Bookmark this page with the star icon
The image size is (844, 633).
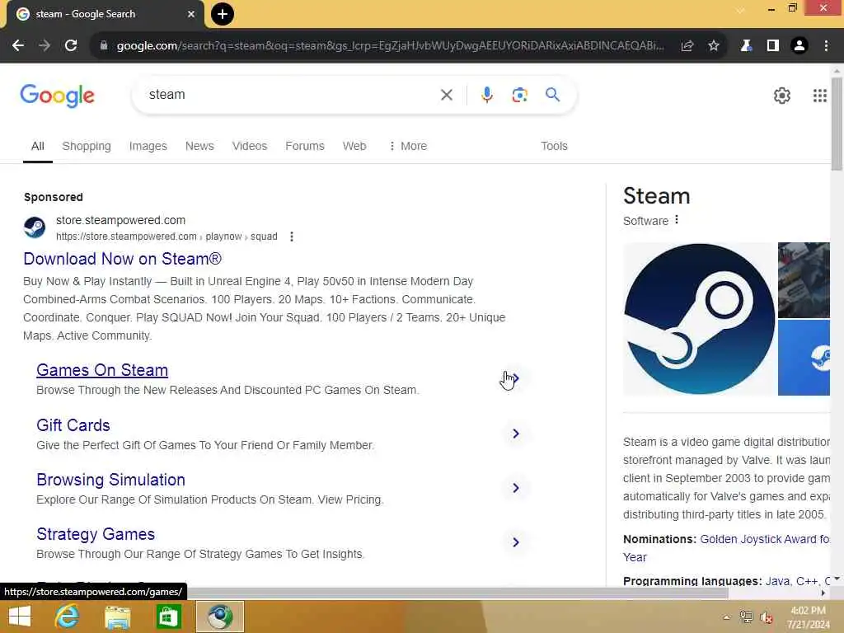(x=714, y=46)
